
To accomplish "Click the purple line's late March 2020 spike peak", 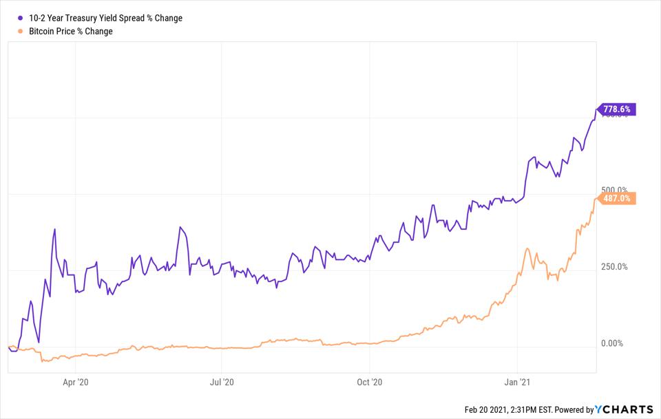I will pyautogui.click(x=55, y=230).
